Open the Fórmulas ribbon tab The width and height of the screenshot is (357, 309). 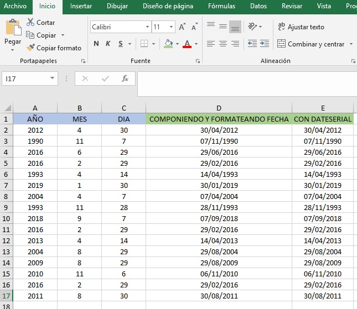coord(221,7)
